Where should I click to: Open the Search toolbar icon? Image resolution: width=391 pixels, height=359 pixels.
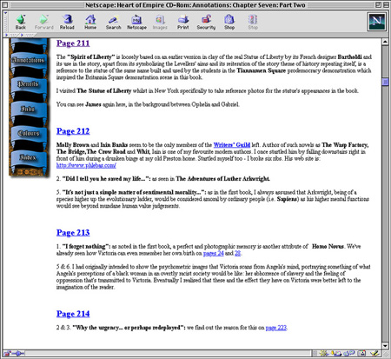[113, 22]
